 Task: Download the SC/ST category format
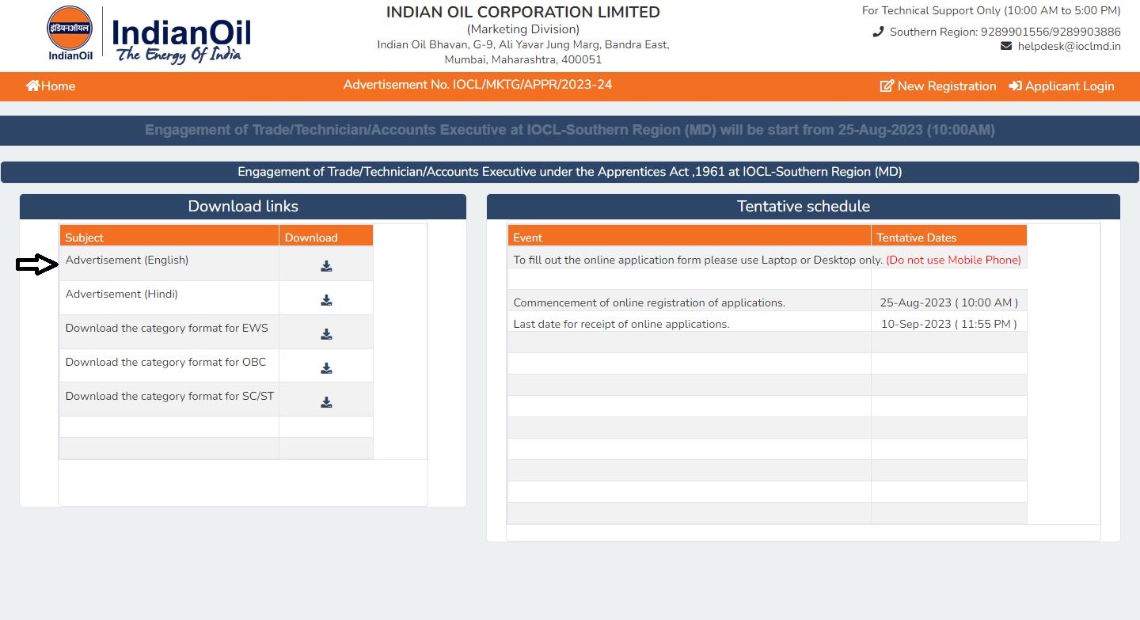326,402
